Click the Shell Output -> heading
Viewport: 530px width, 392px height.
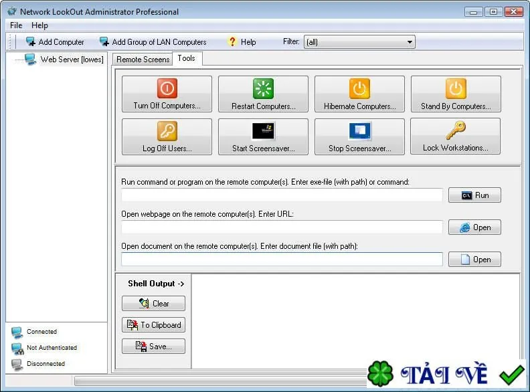(x=156, y=284)
